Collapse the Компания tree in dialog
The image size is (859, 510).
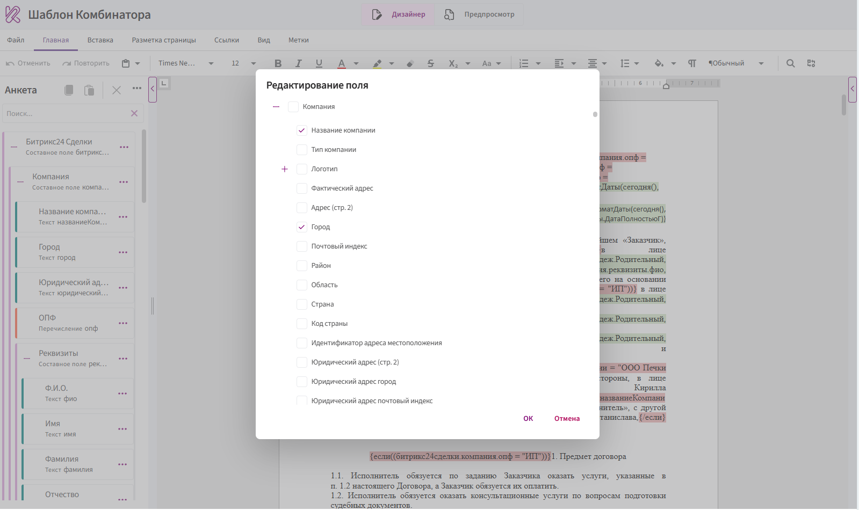pos(276,107)
